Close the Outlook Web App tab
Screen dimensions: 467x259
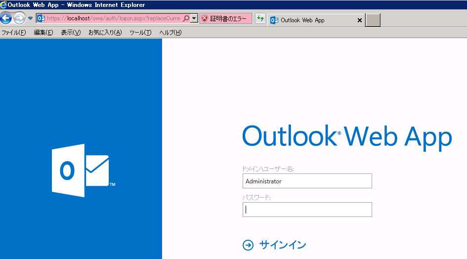[359, 20]
